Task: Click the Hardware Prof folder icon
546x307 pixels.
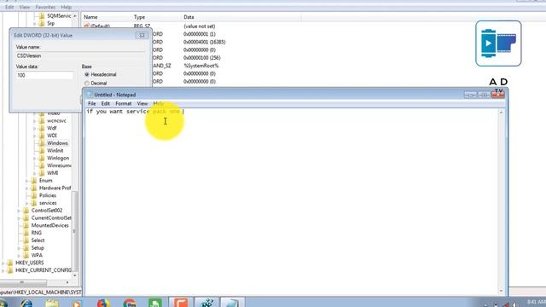Action: click(34, 188)
